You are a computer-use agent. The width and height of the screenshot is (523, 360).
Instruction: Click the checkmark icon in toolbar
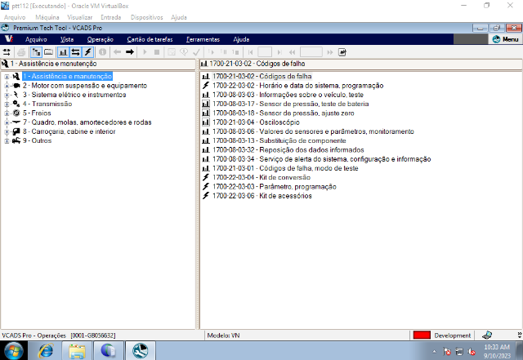coord(196,52)
